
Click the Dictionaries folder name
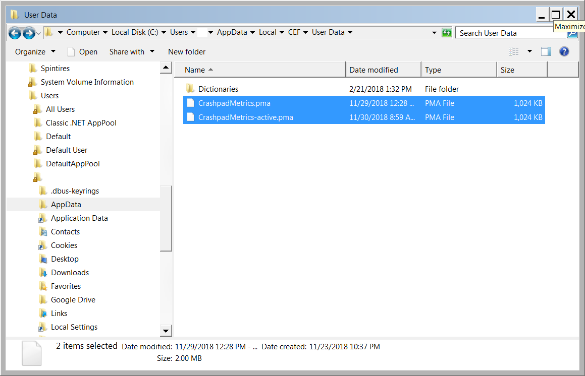click(x=218, y=89)
